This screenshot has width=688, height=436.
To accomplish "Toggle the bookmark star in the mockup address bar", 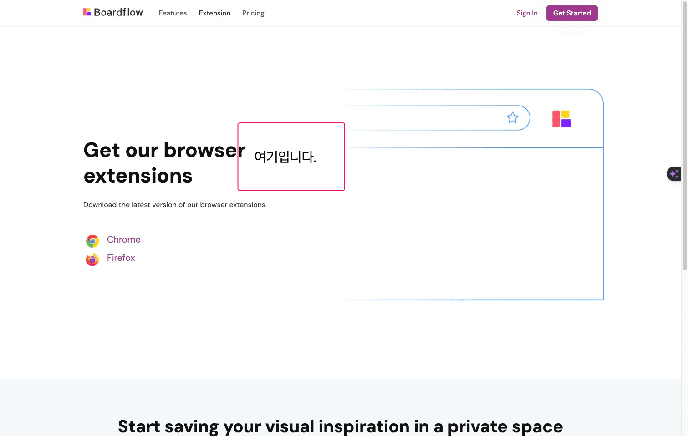I will coord(512,117).
